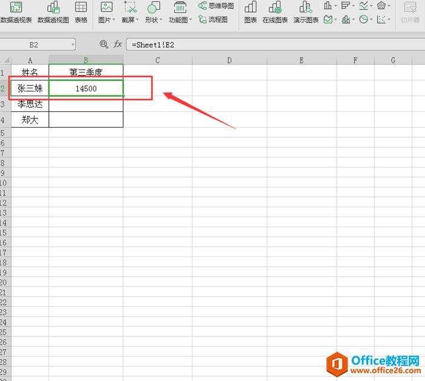The width and height of the screenshot is (425, 381).
Task: Select column A header
Action: [30, 60]
